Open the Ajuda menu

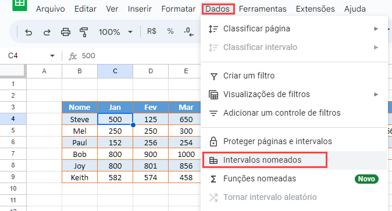[x=355, y=9]
